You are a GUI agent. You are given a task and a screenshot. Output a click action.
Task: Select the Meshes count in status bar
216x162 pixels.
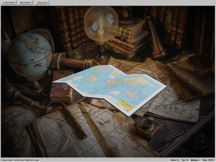pos(196,160)
